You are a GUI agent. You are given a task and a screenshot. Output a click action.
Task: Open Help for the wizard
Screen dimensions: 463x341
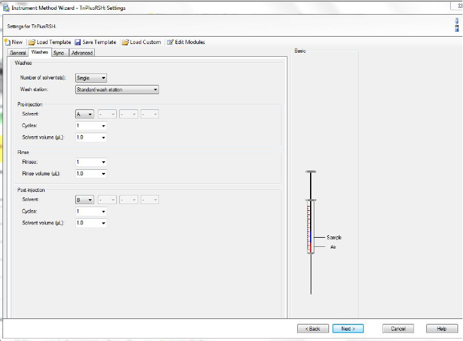pyautogui.click(x=442, y=329)
